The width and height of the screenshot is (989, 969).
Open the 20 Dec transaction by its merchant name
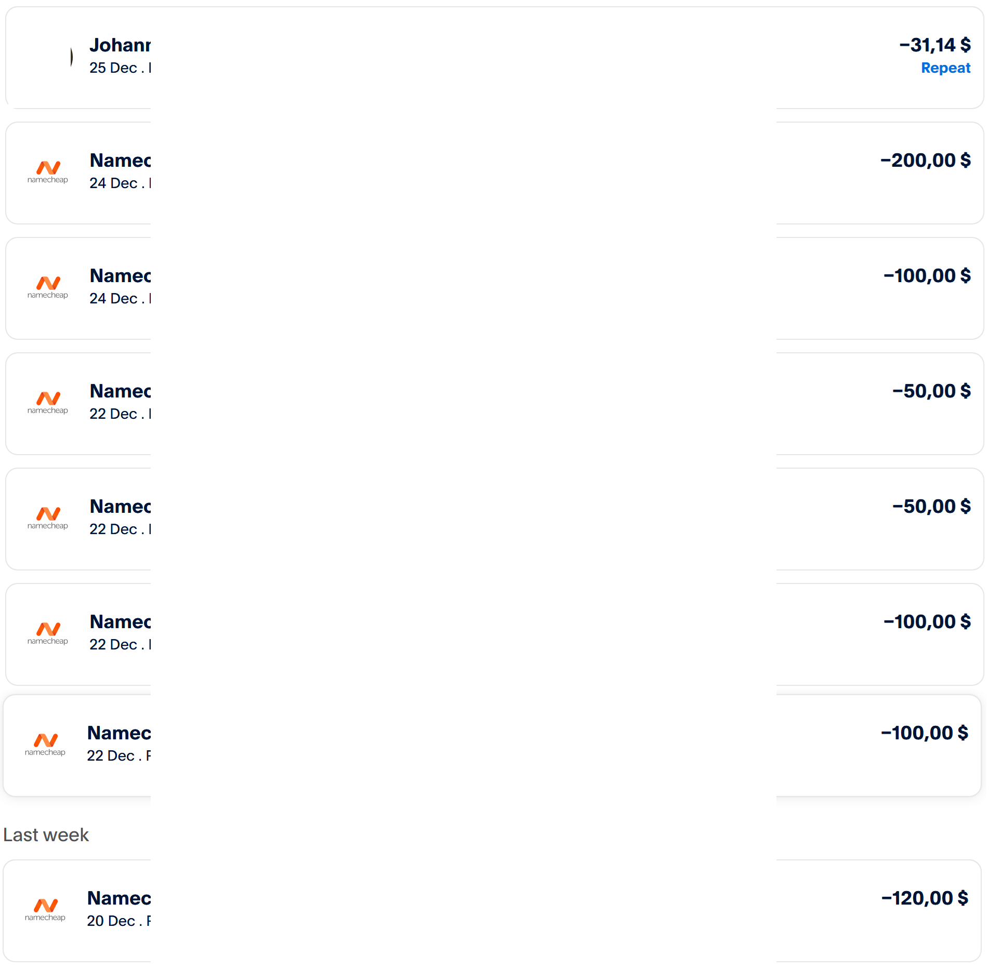(118, 898)
